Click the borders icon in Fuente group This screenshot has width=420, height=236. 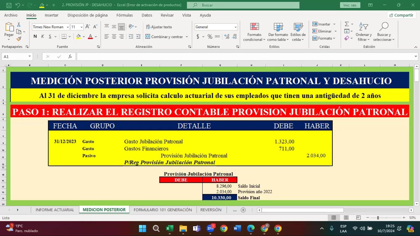pos(64,36)
